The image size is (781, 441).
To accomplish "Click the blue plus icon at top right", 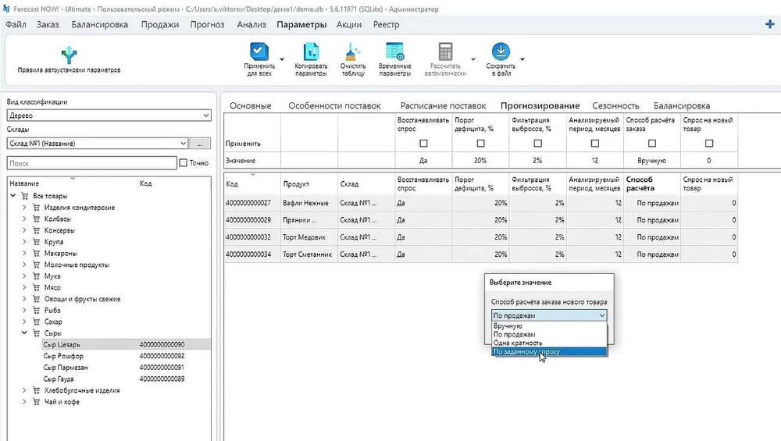I will pyautogui.click(x=769, y=24).
